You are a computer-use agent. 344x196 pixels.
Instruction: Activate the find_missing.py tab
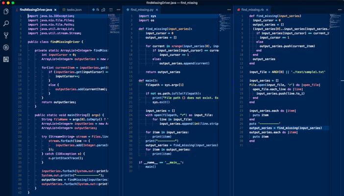click(142, 10)
